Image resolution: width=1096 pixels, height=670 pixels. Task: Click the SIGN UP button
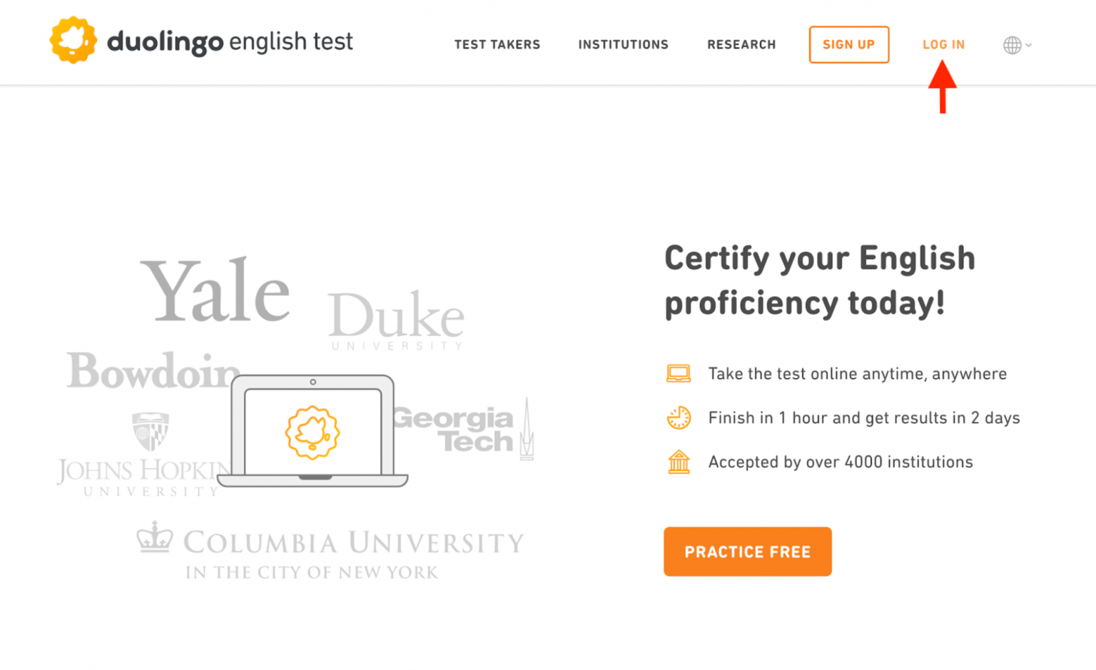pos(849,44)
